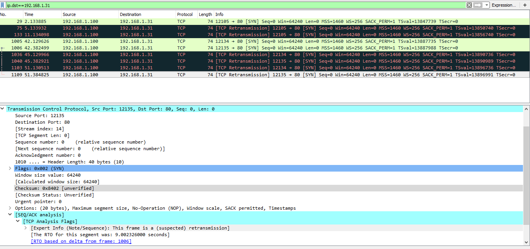Sort by the Info column header

coord(372,14)
